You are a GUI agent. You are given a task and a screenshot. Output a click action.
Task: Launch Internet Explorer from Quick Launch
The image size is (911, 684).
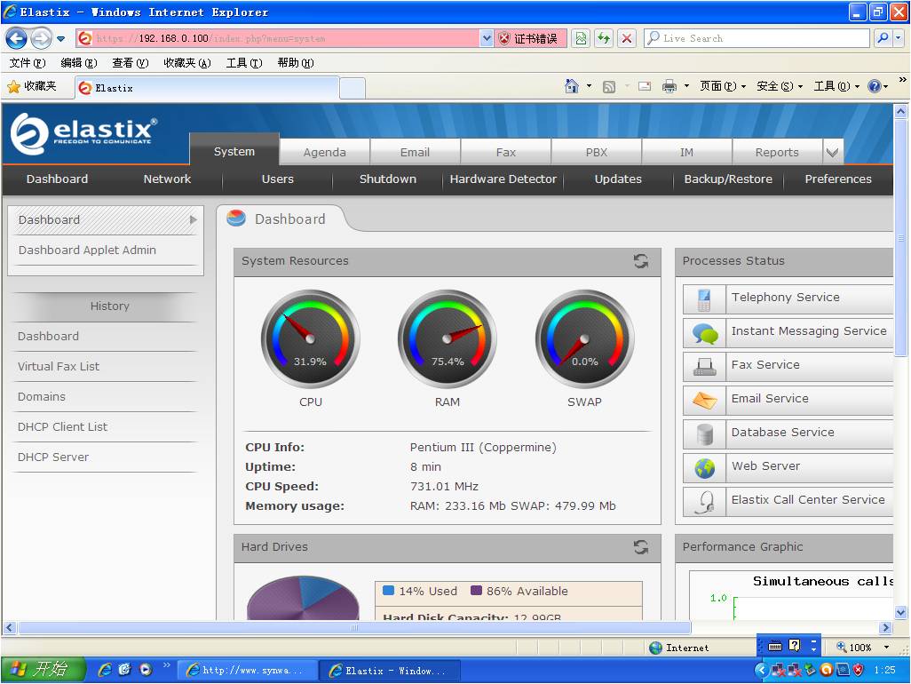[105, 670]
